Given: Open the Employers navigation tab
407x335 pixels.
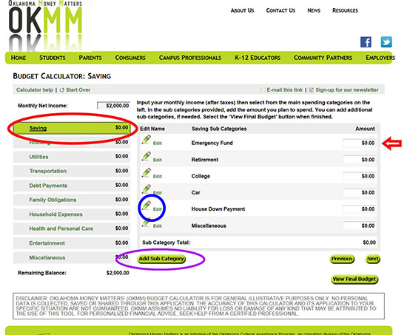Looking at the screenshot, I should [380, 58].
